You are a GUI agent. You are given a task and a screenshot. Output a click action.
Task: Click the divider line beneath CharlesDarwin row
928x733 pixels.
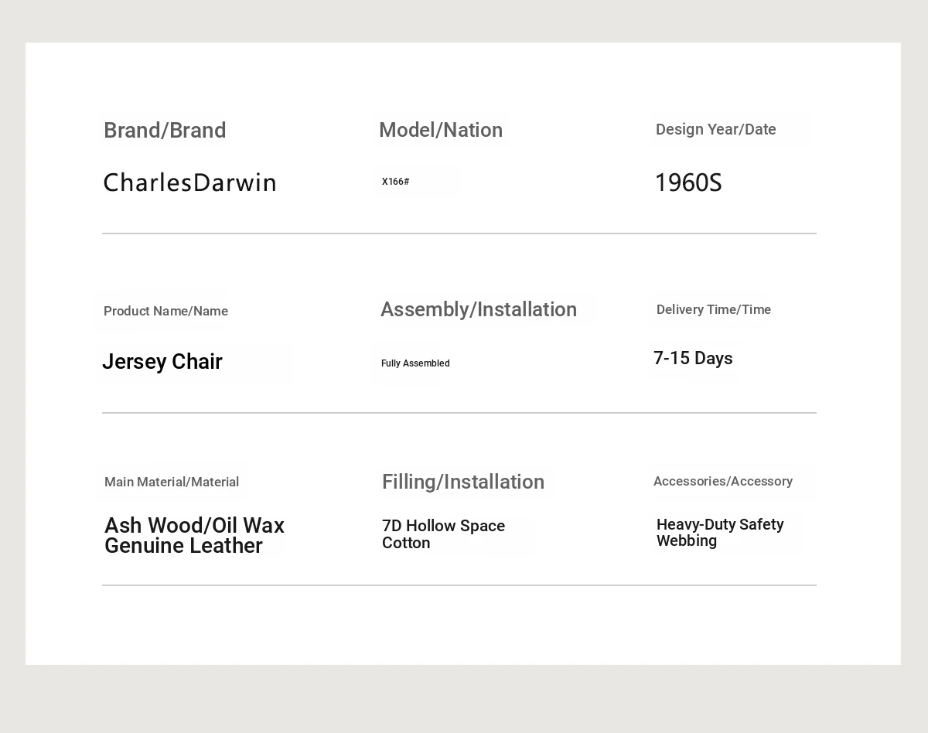coord(459,234)
